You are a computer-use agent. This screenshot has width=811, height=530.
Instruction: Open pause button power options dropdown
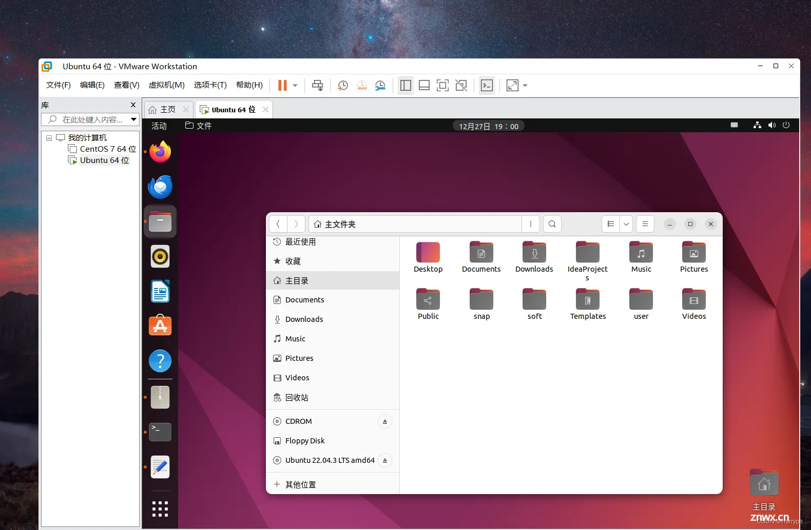tap(295, 86)
